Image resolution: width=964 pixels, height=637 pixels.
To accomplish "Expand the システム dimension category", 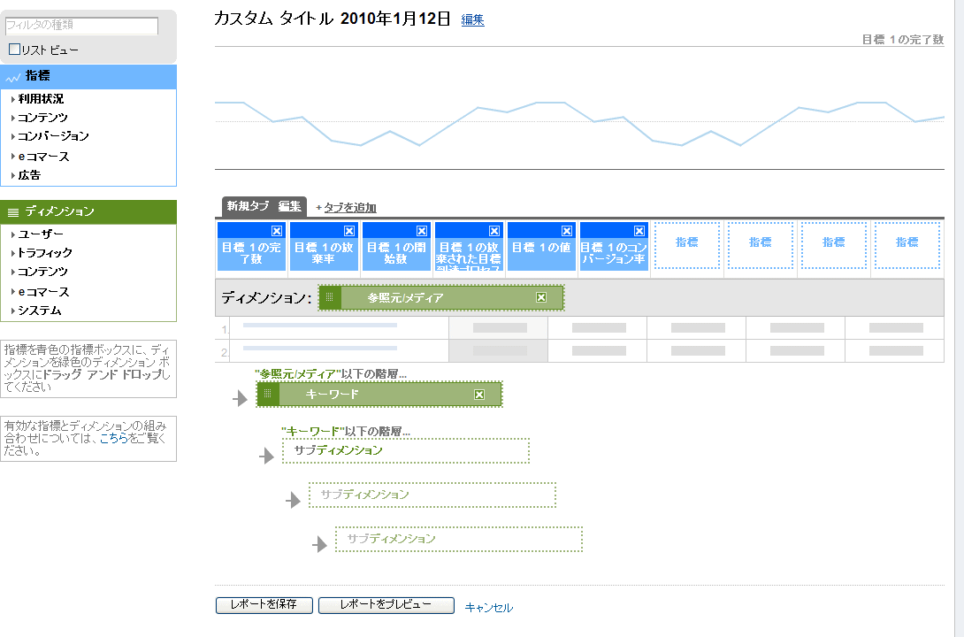I will (40, 311).
